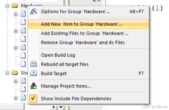Click first file icon under Hardware group
Image resolution: width=169 pixels, height=110 pixels.
(x=23, y=14)
